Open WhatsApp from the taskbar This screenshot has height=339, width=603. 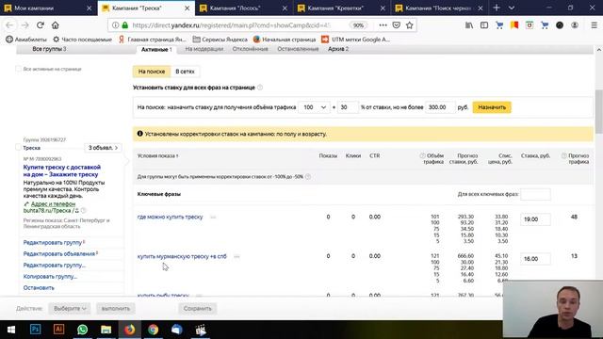(82, 330)
